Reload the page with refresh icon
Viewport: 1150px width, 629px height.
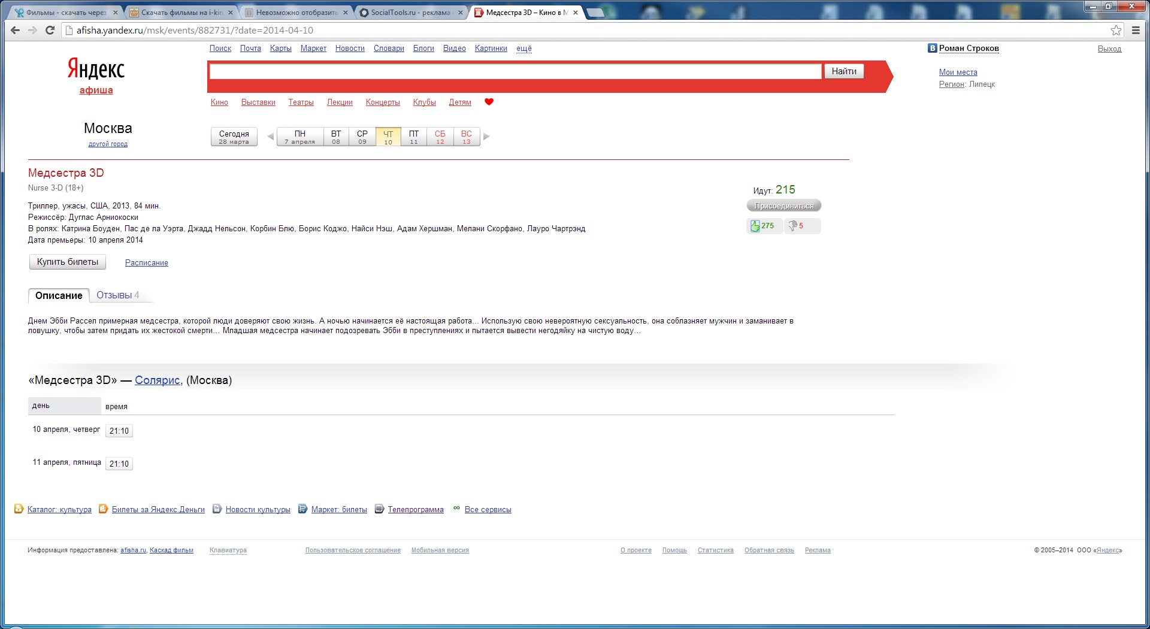click(50, 31)
